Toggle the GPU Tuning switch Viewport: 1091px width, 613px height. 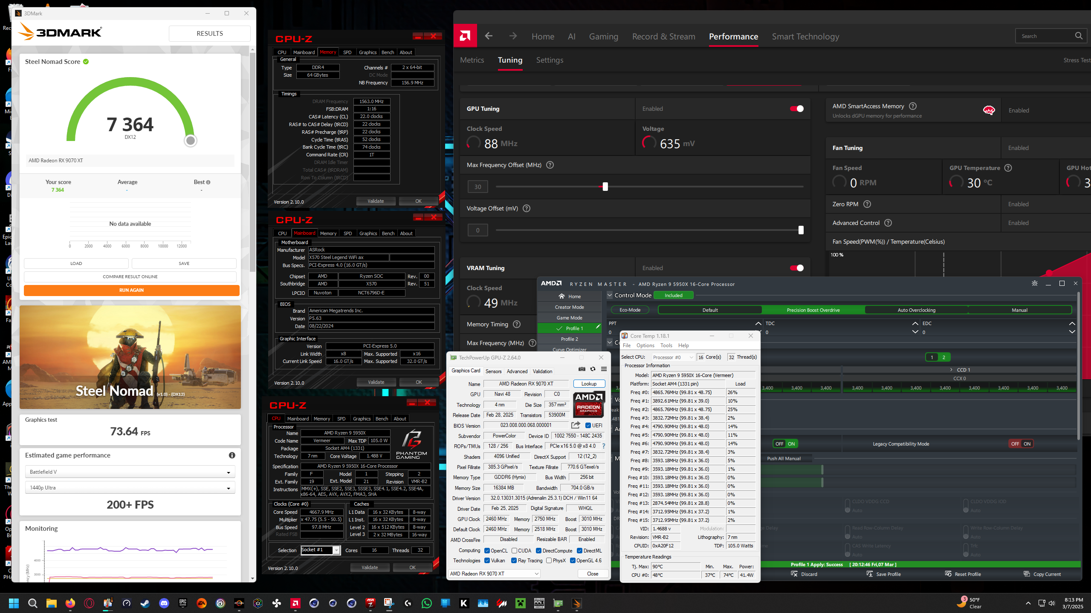pos(796,109)
